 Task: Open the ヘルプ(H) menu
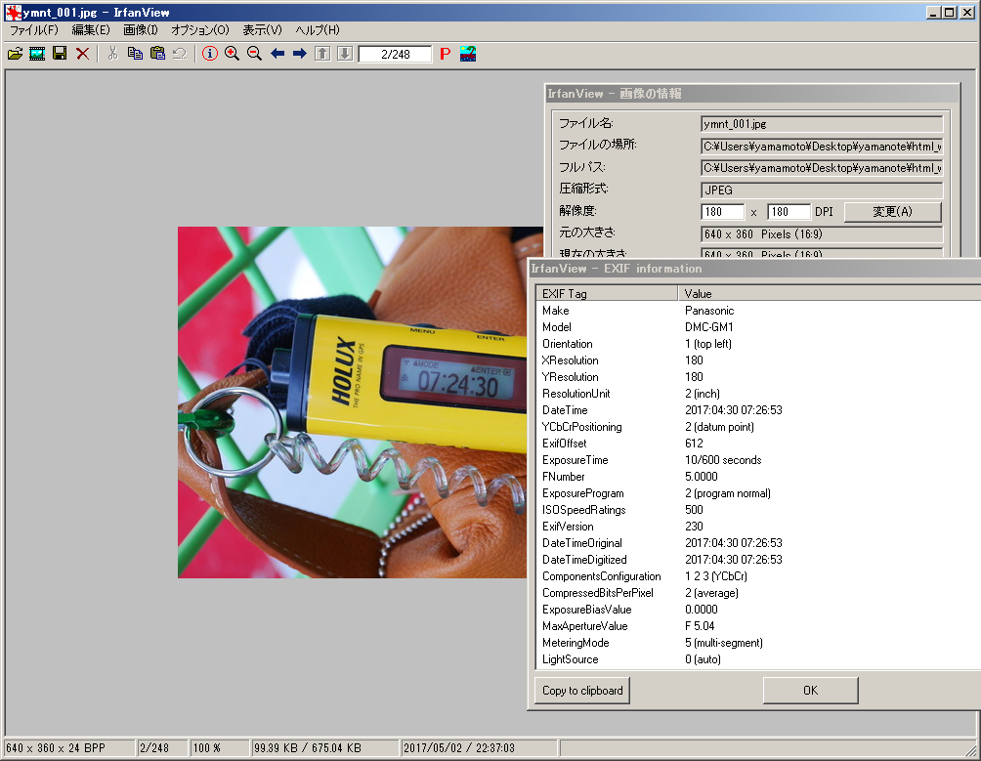click(x=318, y=30)
